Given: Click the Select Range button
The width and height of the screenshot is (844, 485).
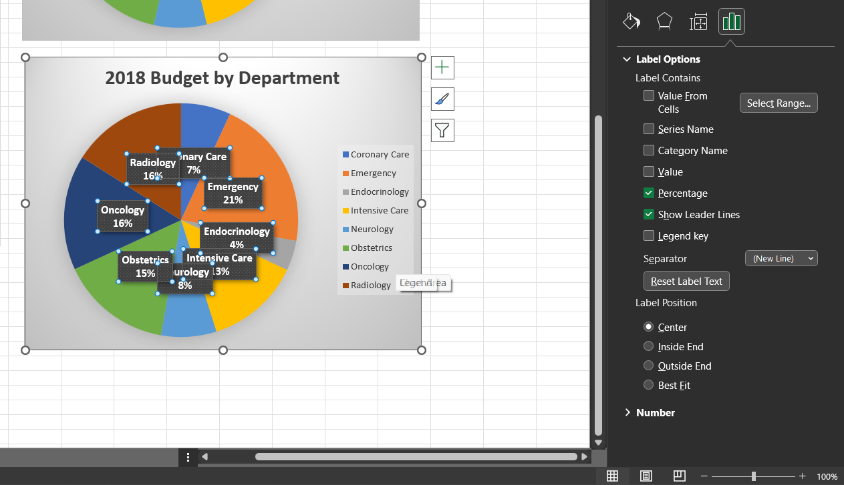Looking at the screenshot, I should (x=779, y=103).
